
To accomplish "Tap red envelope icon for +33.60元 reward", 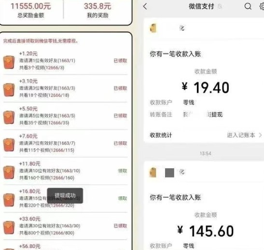I will tap(9, 228).
